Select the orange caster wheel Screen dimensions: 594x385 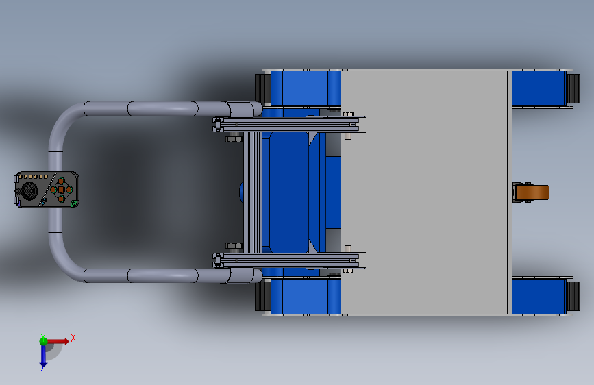[531, 192]
